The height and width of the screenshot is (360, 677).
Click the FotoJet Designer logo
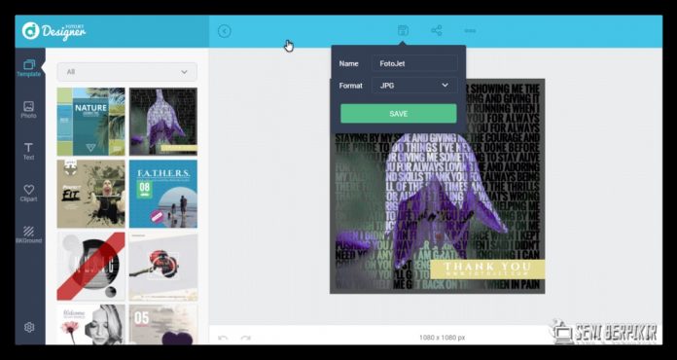53,31
